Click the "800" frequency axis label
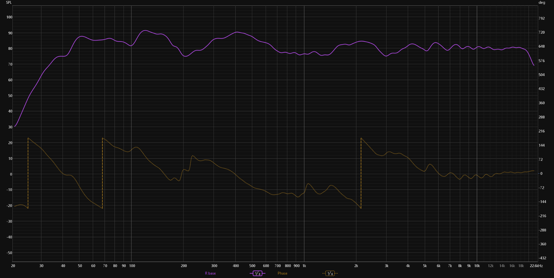The image size is (554, 278). [288, 266]
